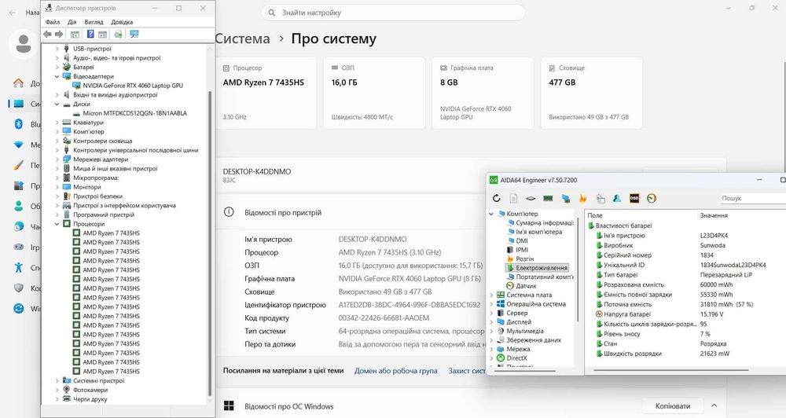The image size is (786, 418).
Task: Click the black OSD icon in AIDA64 toolbar
Action: (x=634, y=198)
